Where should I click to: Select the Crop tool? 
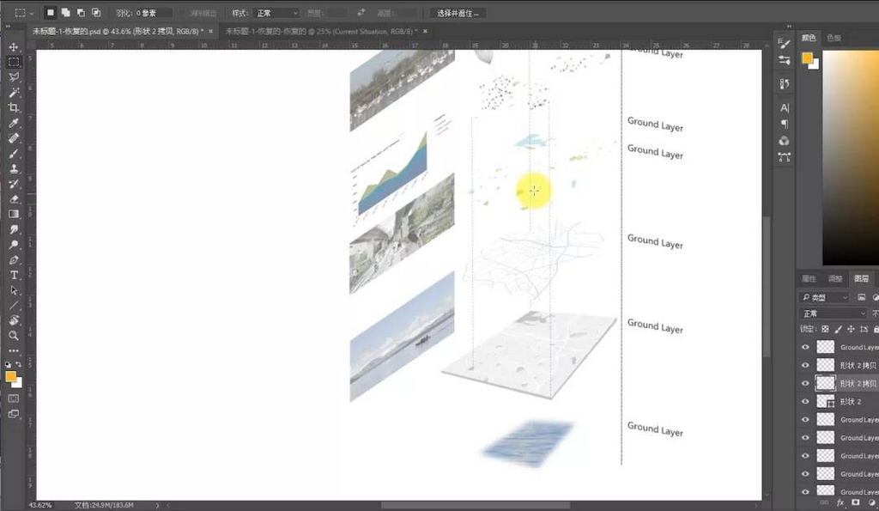pyautogui.click(x=14, y=107)
